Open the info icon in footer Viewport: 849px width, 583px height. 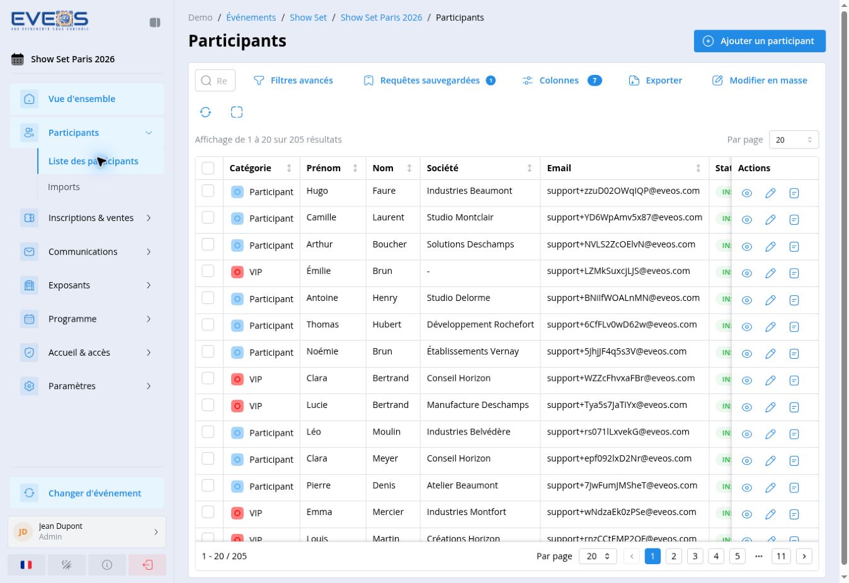(107, 565)
